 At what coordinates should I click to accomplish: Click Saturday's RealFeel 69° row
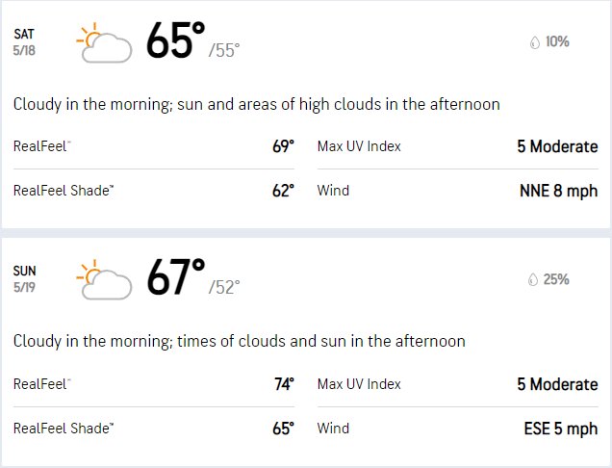tap(154, 146)
